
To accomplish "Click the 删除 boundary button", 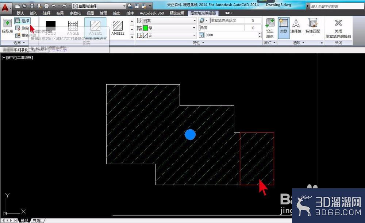I will pyautogui.click(x=22, y=28).
